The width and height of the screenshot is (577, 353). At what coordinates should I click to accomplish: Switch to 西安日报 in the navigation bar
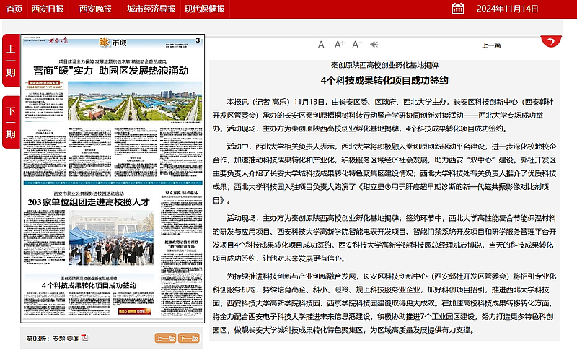pos(47,9)
